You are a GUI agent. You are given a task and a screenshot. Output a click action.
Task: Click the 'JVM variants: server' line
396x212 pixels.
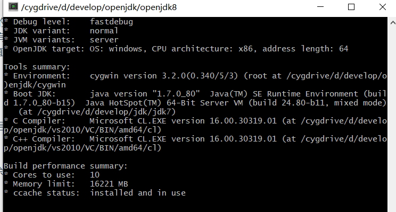[x=61, y=40]
